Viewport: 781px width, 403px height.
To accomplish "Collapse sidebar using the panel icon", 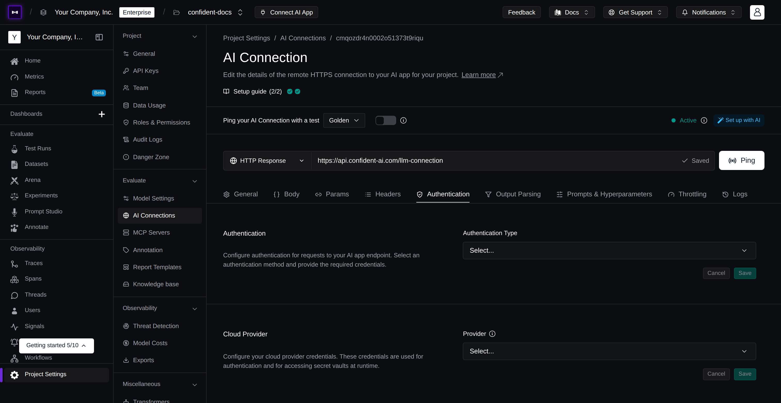I will coord(99,37).
